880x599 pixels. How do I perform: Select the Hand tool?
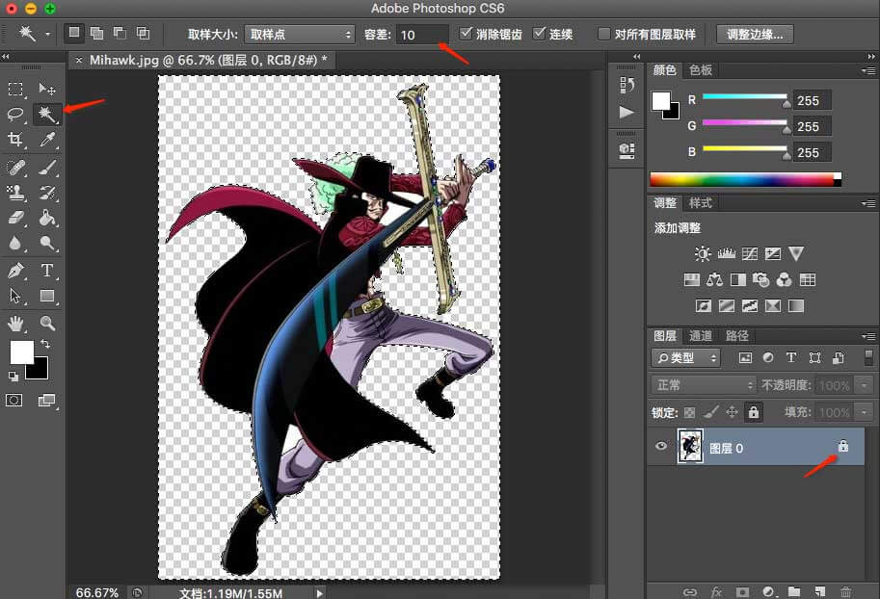click(15, 323)
